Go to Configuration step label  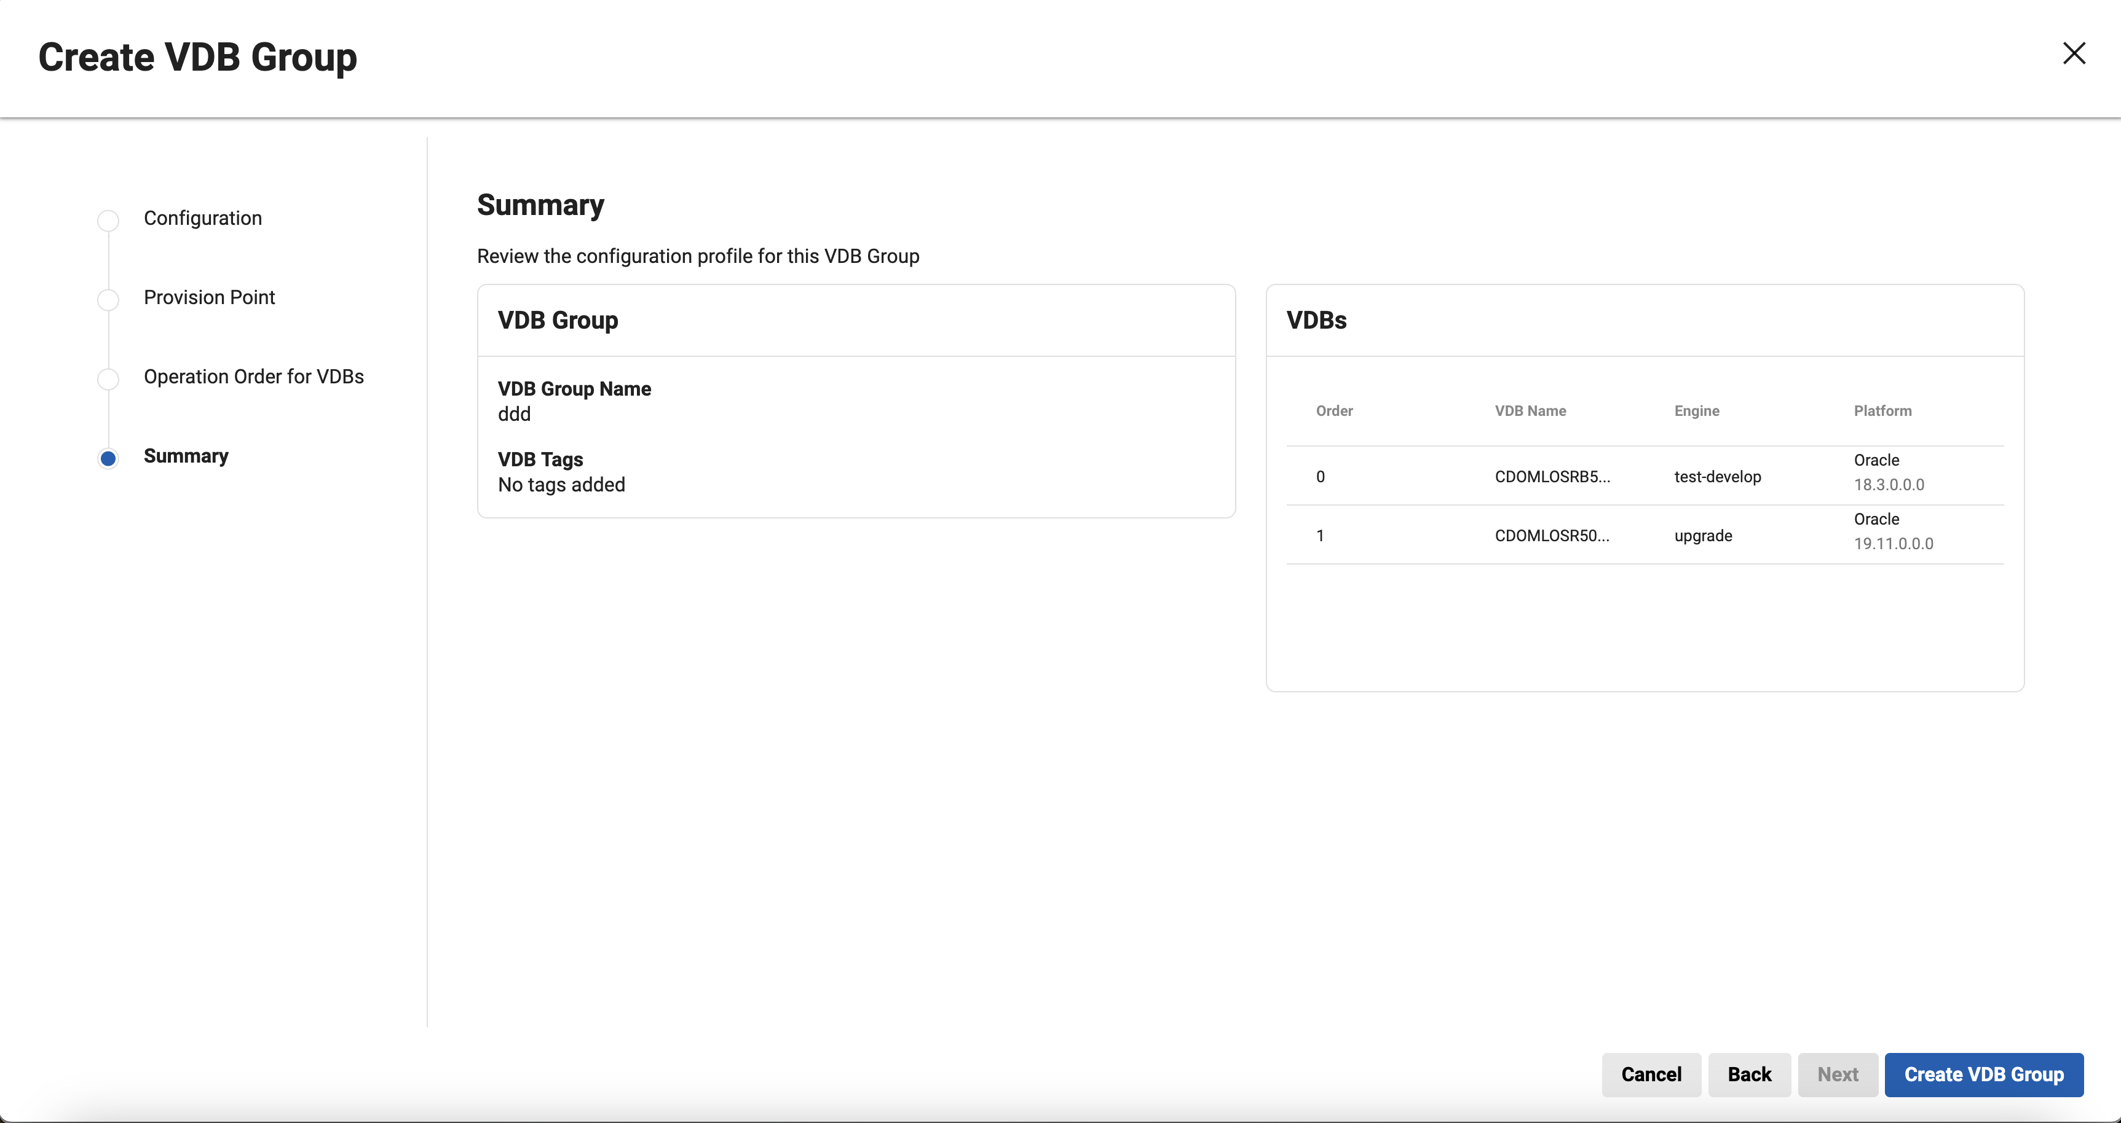(202, 218)
